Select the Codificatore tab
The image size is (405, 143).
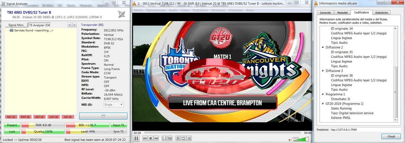[361, 12]
